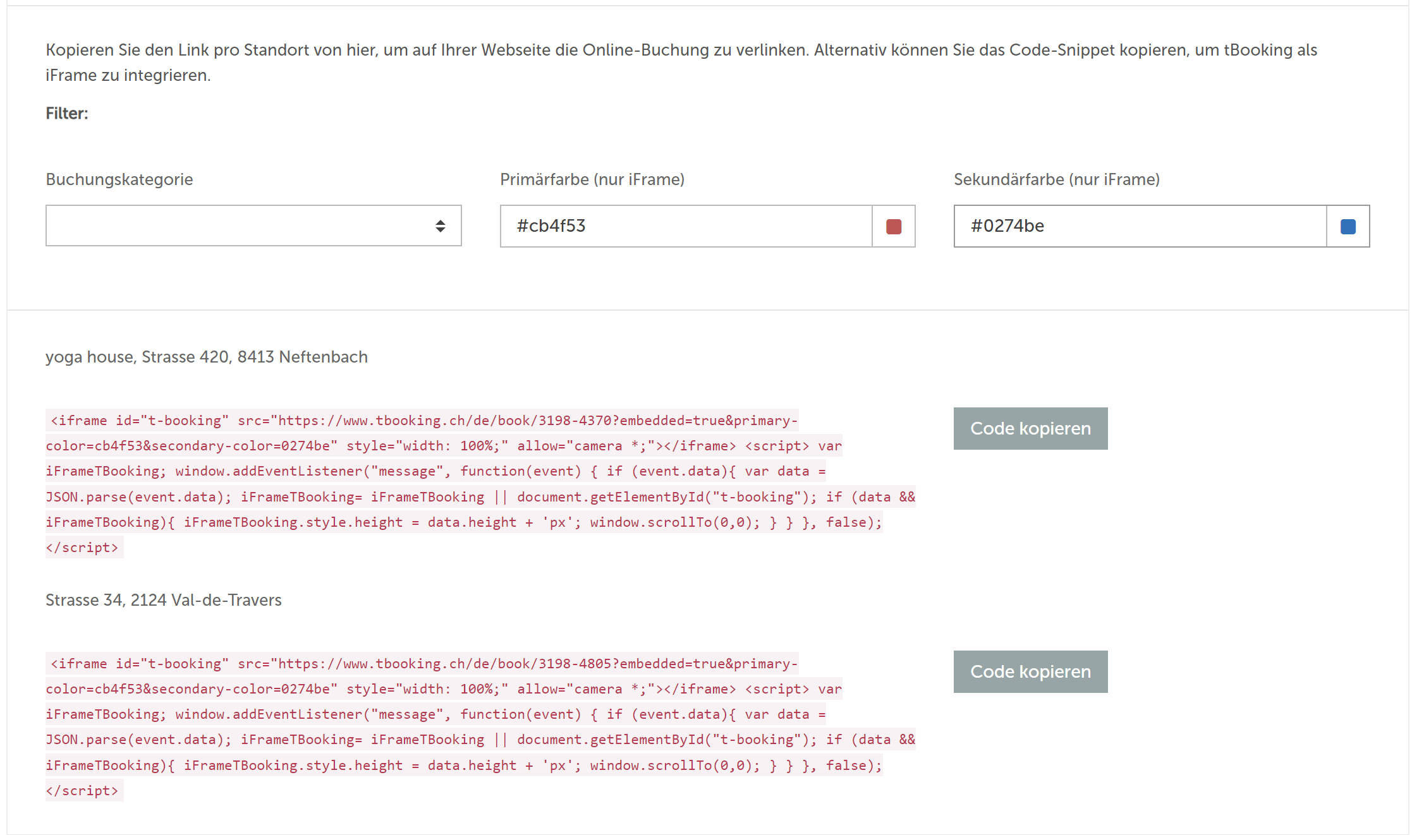The width and height of the screenshot is (1412, 835).
Task: Open the Buchungskategorie dropdown
Action: pos(253,225)
